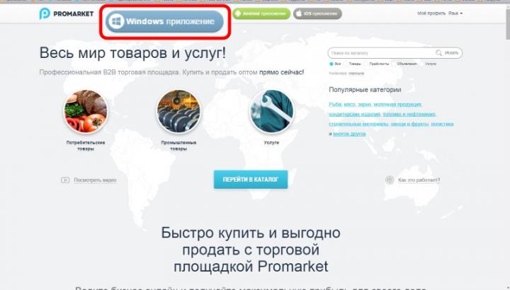Select the Все search filter radio

pyautogui.click(x=331, y=64)
